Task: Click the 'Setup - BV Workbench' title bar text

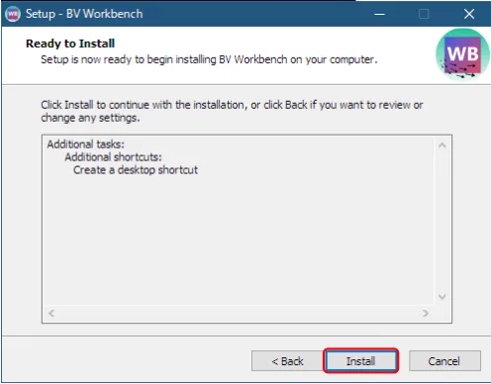Action: (x=84, y=14)
